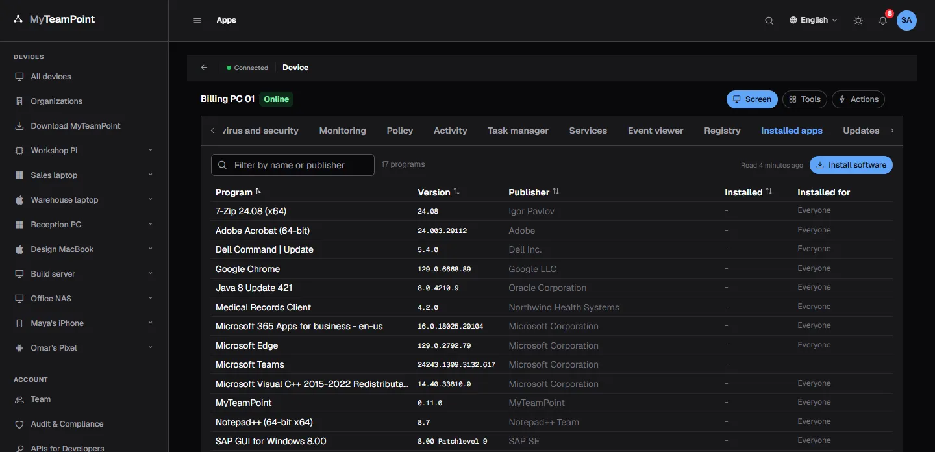Image resolution: width=935 pixels, height=452 pixels.
Task: Open the English language dropdown
Action: [x=813, y=20]
